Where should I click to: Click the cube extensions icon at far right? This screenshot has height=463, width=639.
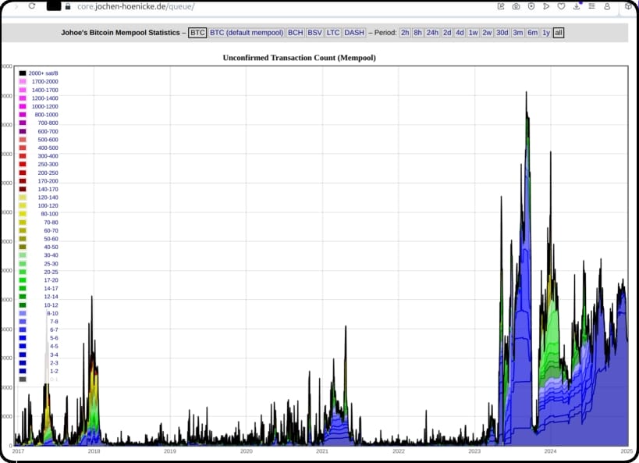click(628, 6)
